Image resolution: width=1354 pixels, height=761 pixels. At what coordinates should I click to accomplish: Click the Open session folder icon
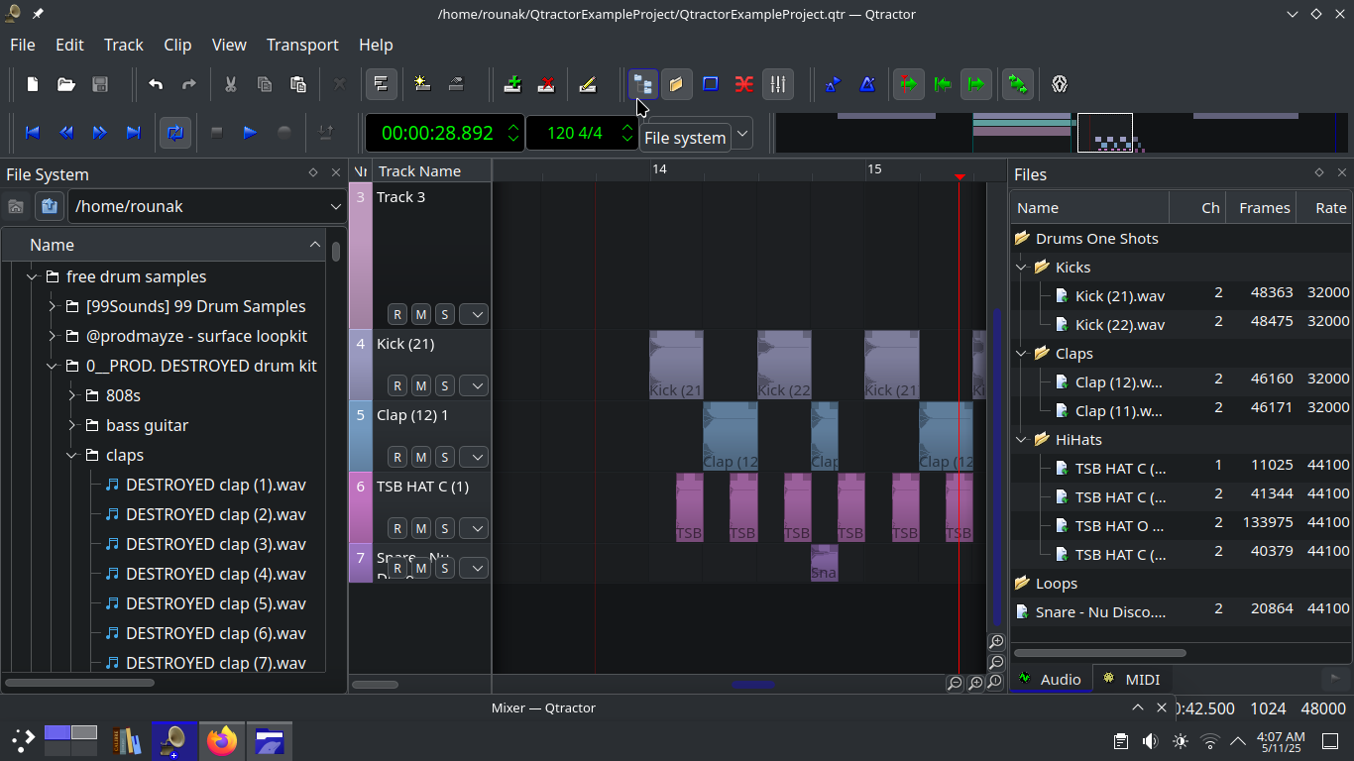pos(66,84)
